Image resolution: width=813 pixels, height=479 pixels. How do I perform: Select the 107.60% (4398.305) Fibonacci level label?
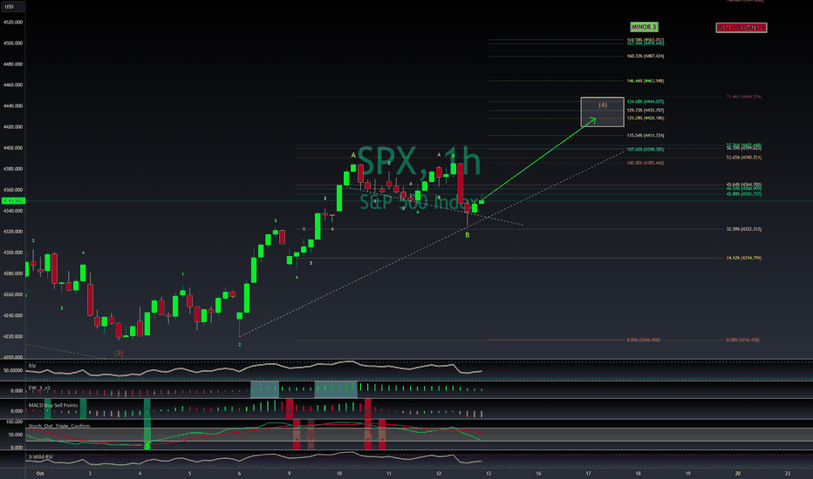[645, 150]
